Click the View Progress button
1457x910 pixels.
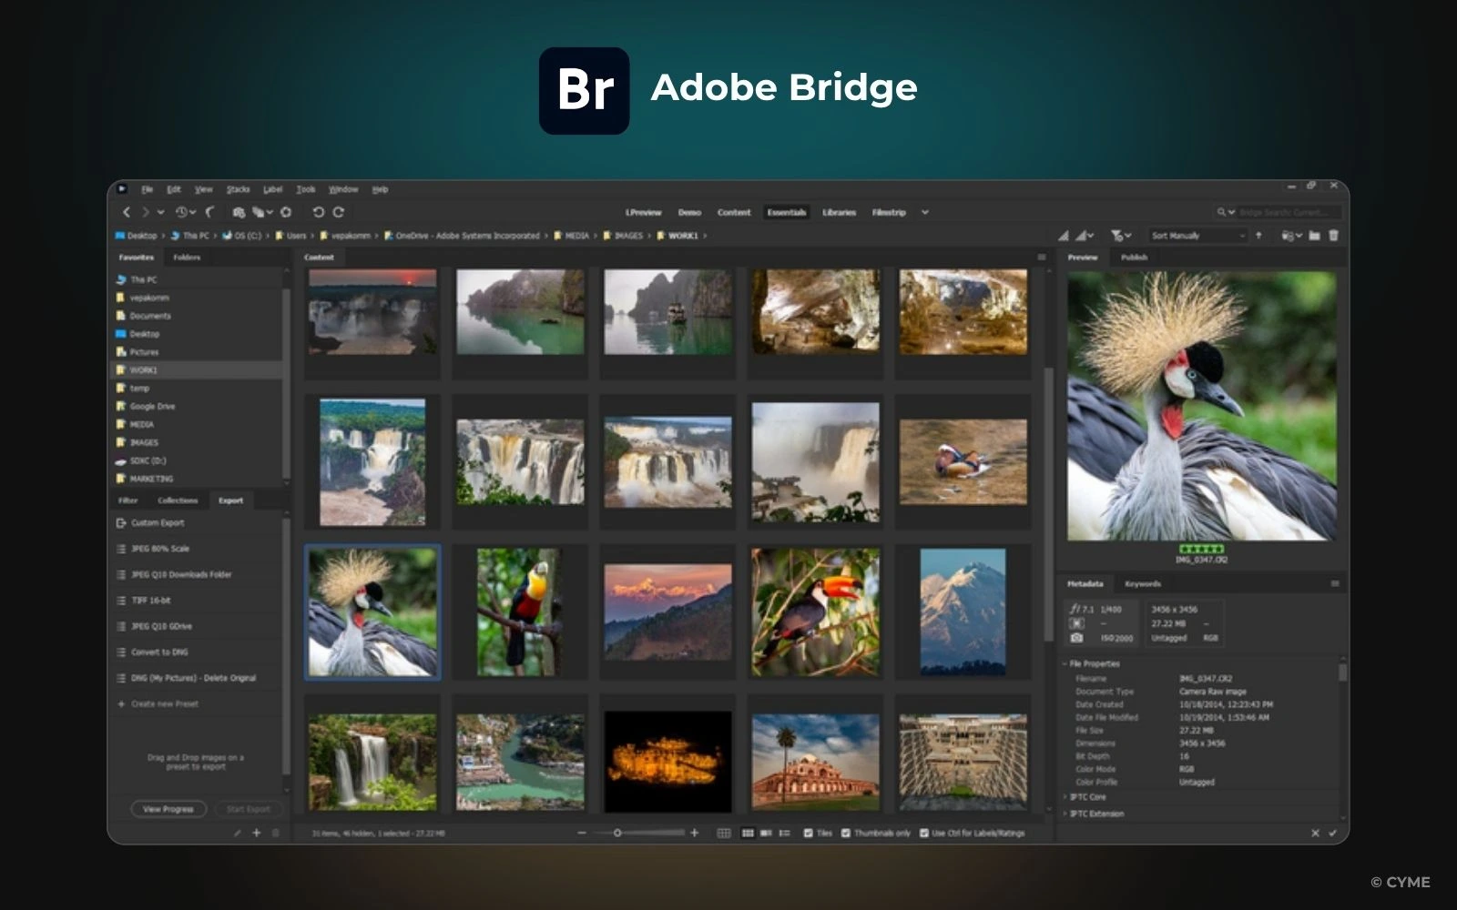pos(168,808)
